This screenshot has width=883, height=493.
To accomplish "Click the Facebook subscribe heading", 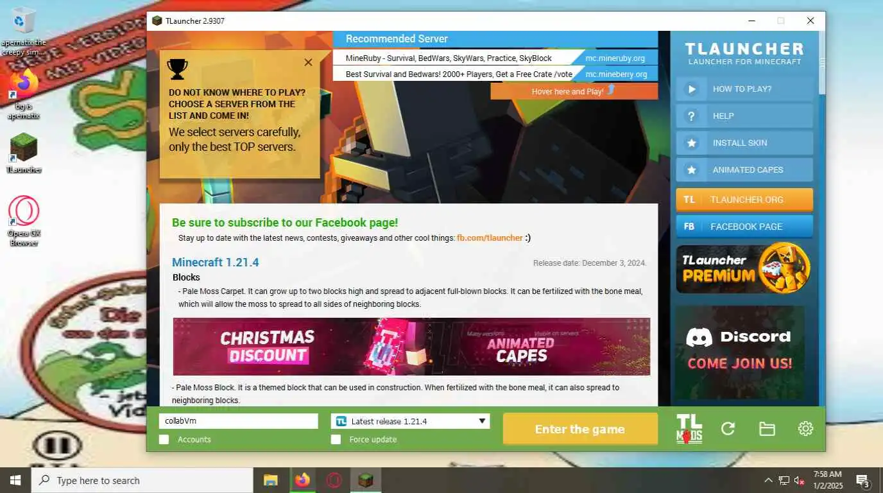I will pos(285,223).
